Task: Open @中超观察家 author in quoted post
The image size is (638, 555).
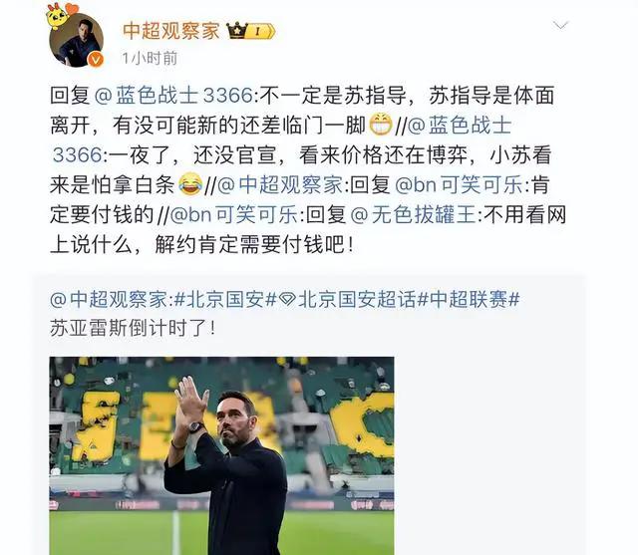Action: [109, 300]
